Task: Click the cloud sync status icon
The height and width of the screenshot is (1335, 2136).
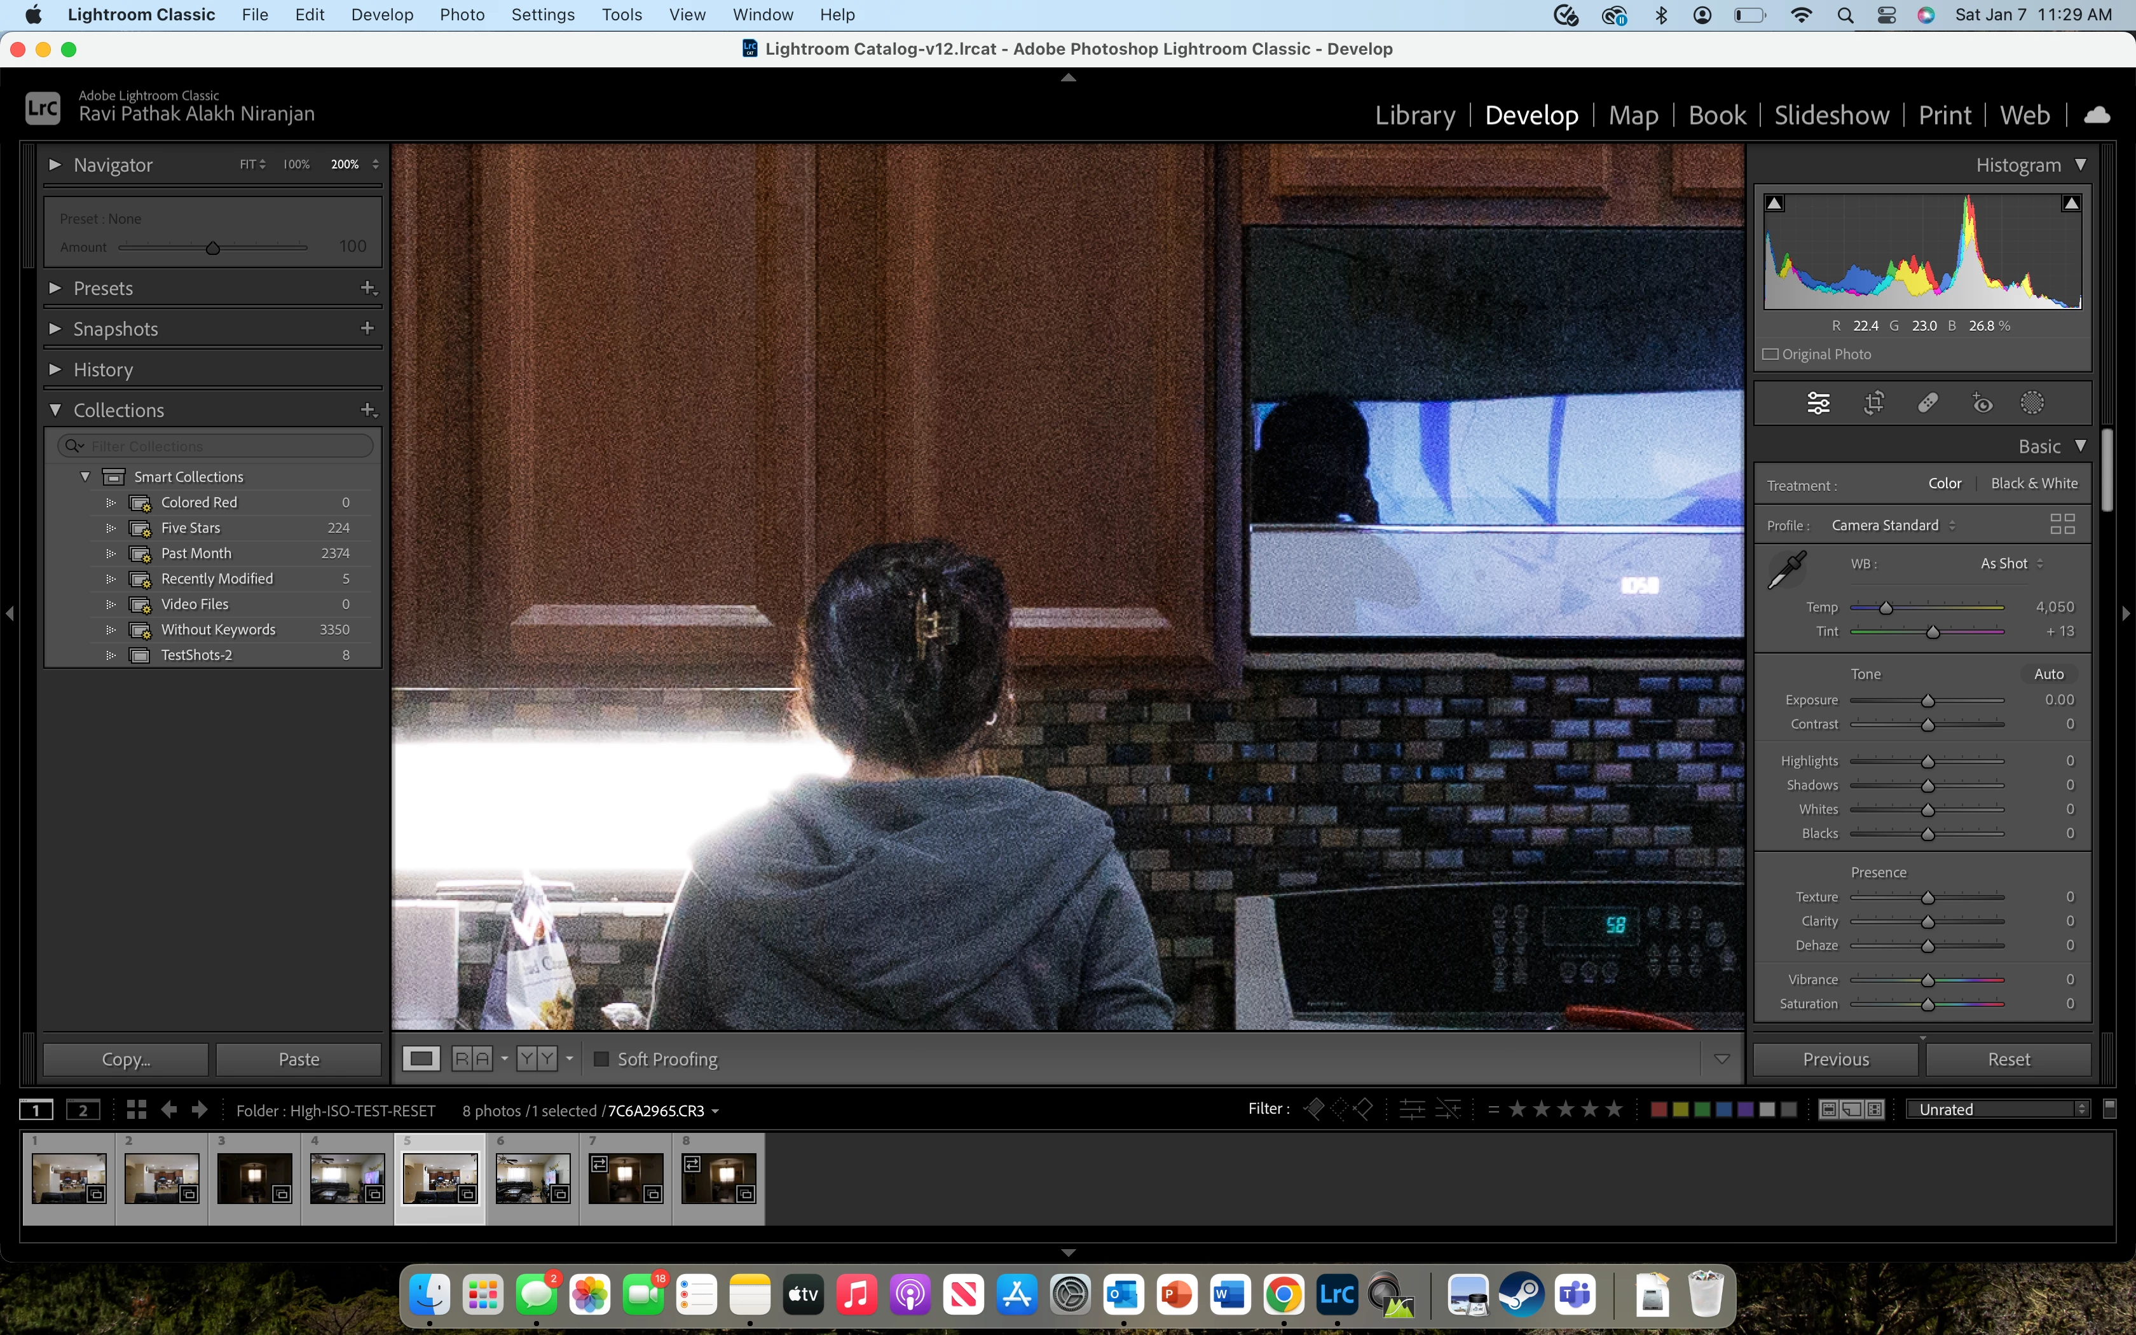Action: [x=2097, y=116]
